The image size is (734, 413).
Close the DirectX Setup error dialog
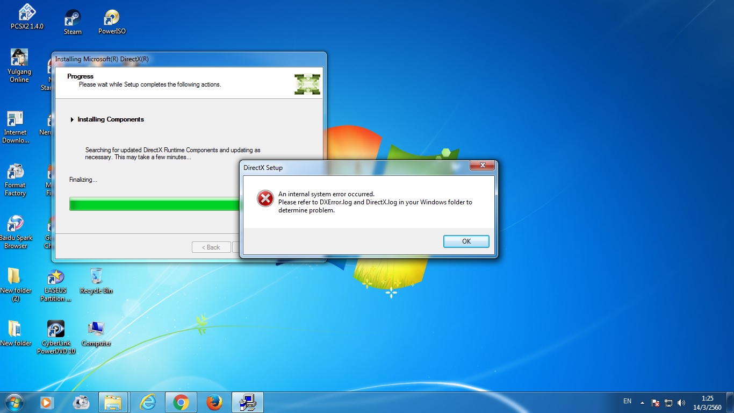(x=482, y=166)
